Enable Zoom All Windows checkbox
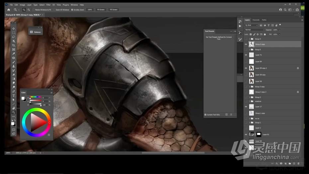Viewport: 309px width, 174px height. click(x=54, y=10)
